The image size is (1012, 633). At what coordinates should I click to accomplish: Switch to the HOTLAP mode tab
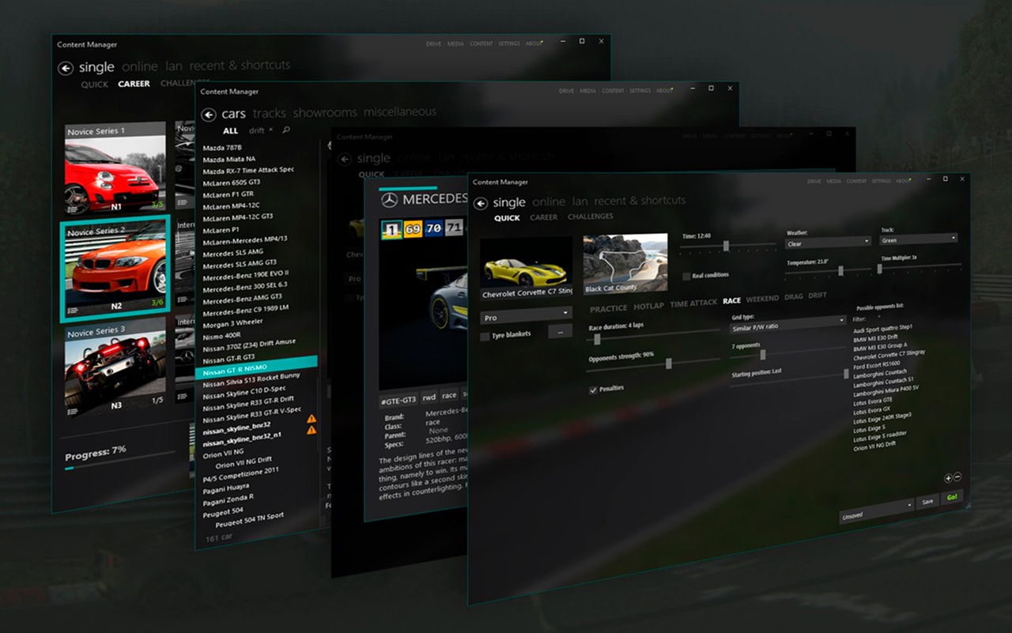(649, 306)
